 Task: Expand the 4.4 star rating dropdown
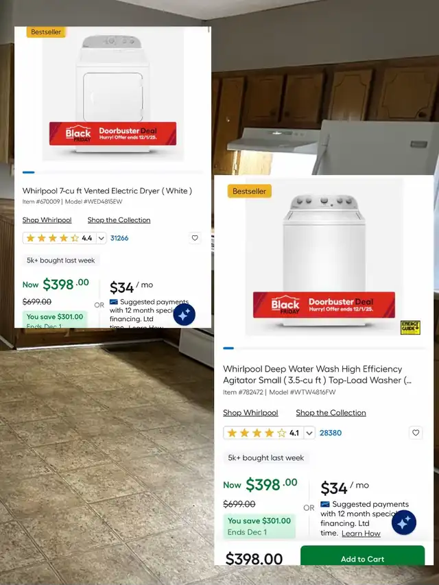[x=101, y=238]
